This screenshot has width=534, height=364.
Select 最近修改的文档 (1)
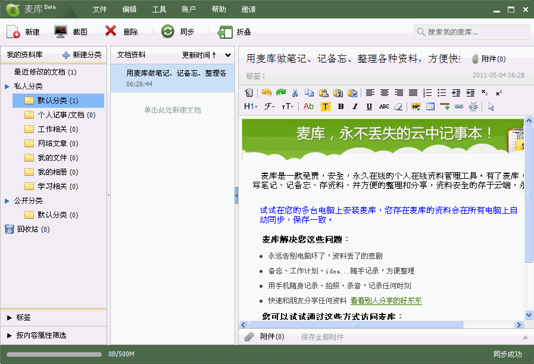coord(45,72)
